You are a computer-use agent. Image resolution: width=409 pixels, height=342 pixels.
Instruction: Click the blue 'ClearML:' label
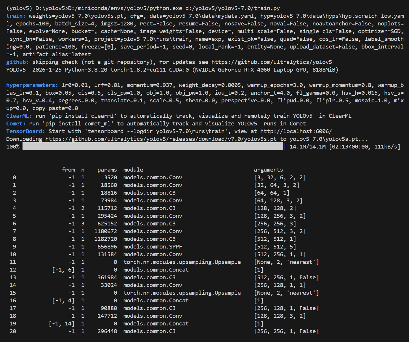[19, 116]
